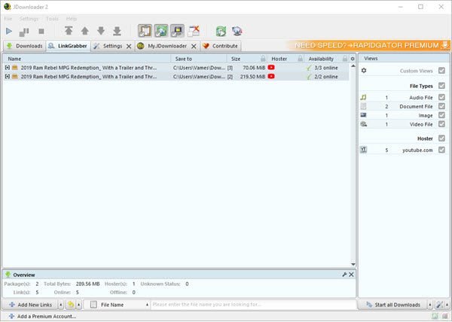Open overview panel wrench settings icon
Viewport: 452px width, 322px height.
click(x=344, y=275)
